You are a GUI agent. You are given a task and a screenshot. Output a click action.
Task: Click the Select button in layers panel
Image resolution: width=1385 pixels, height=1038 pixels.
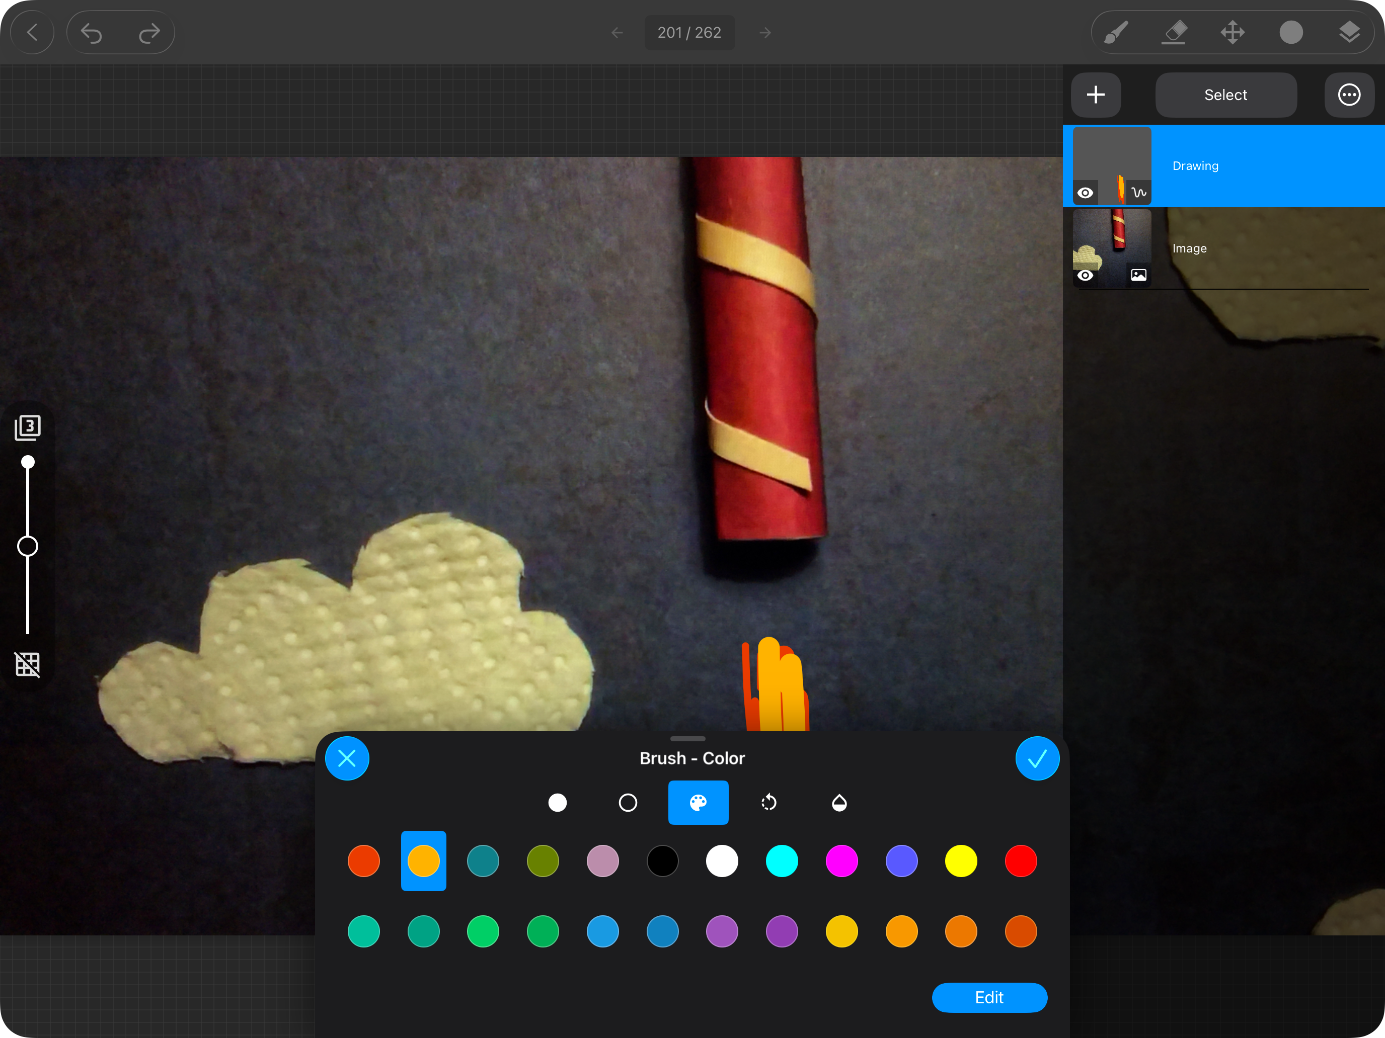(1225, 95)
